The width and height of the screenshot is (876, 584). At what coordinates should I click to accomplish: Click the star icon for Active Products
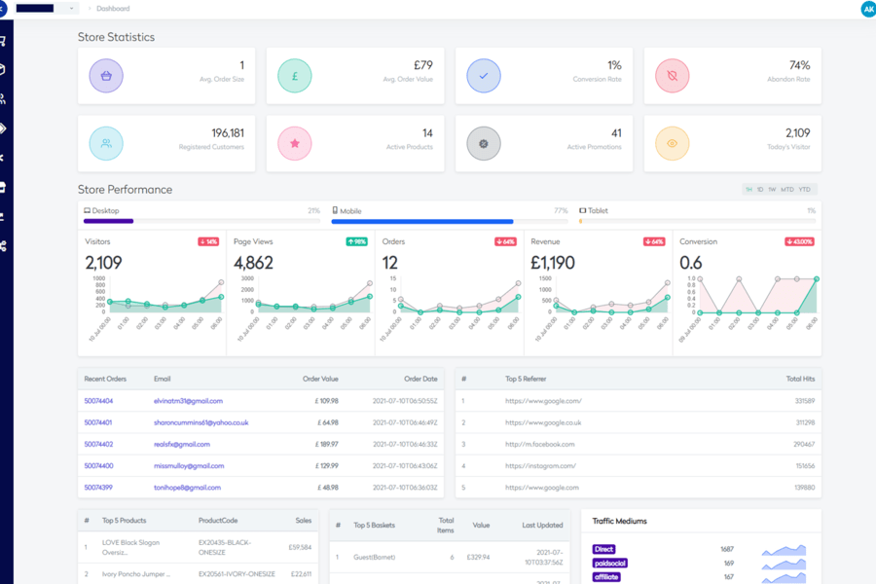pyautogui.click(x=295, y=143)
